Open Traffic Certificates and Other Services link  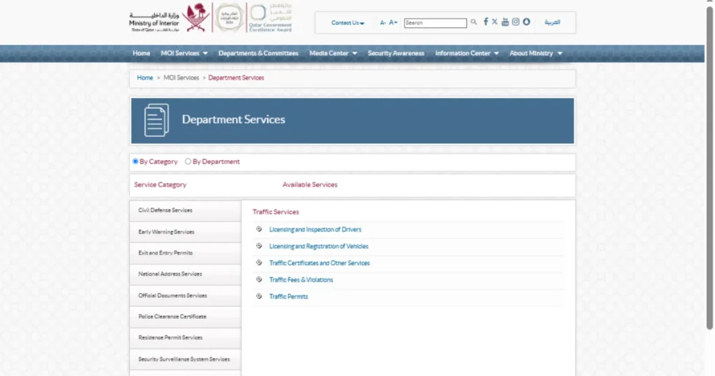click(x=319, y=263)
